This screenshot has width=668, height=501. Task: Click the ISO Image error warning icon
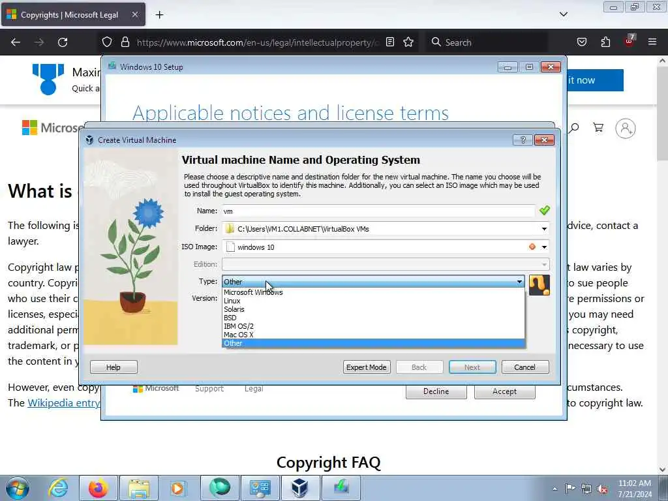[532, 247]
